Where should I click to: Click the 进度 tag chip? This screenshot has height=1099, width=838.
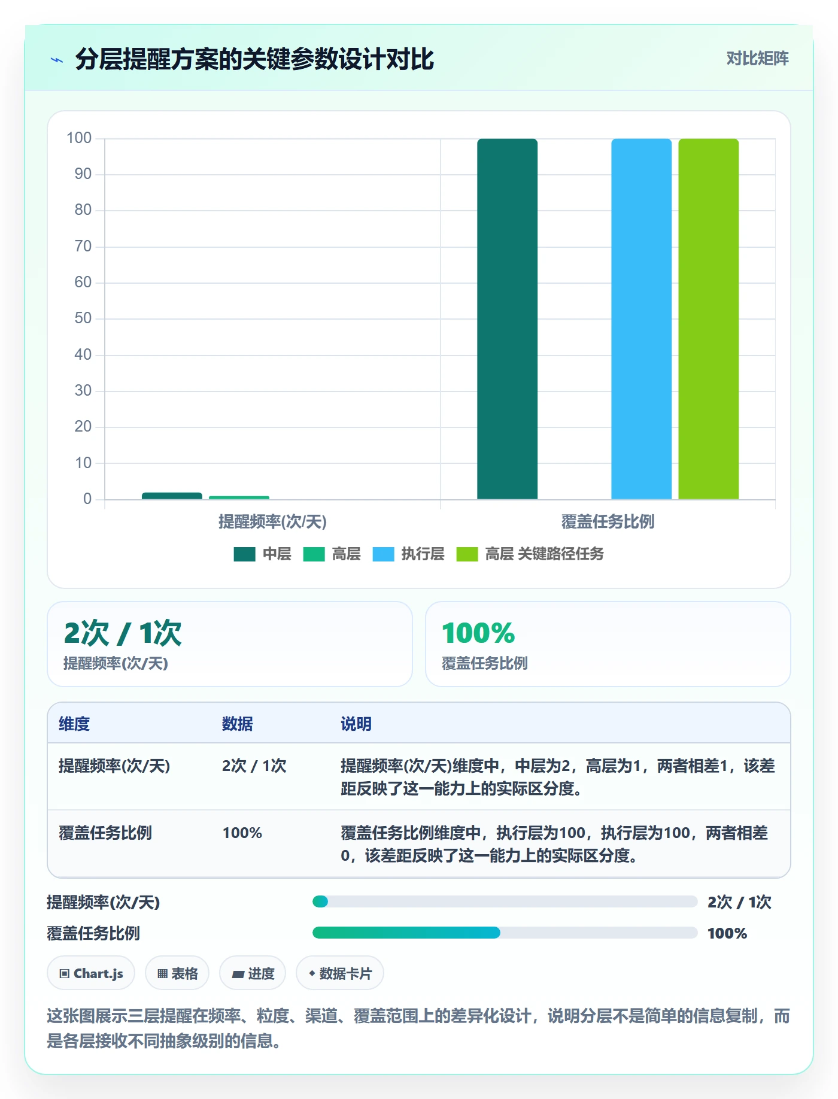click(253, 973)
